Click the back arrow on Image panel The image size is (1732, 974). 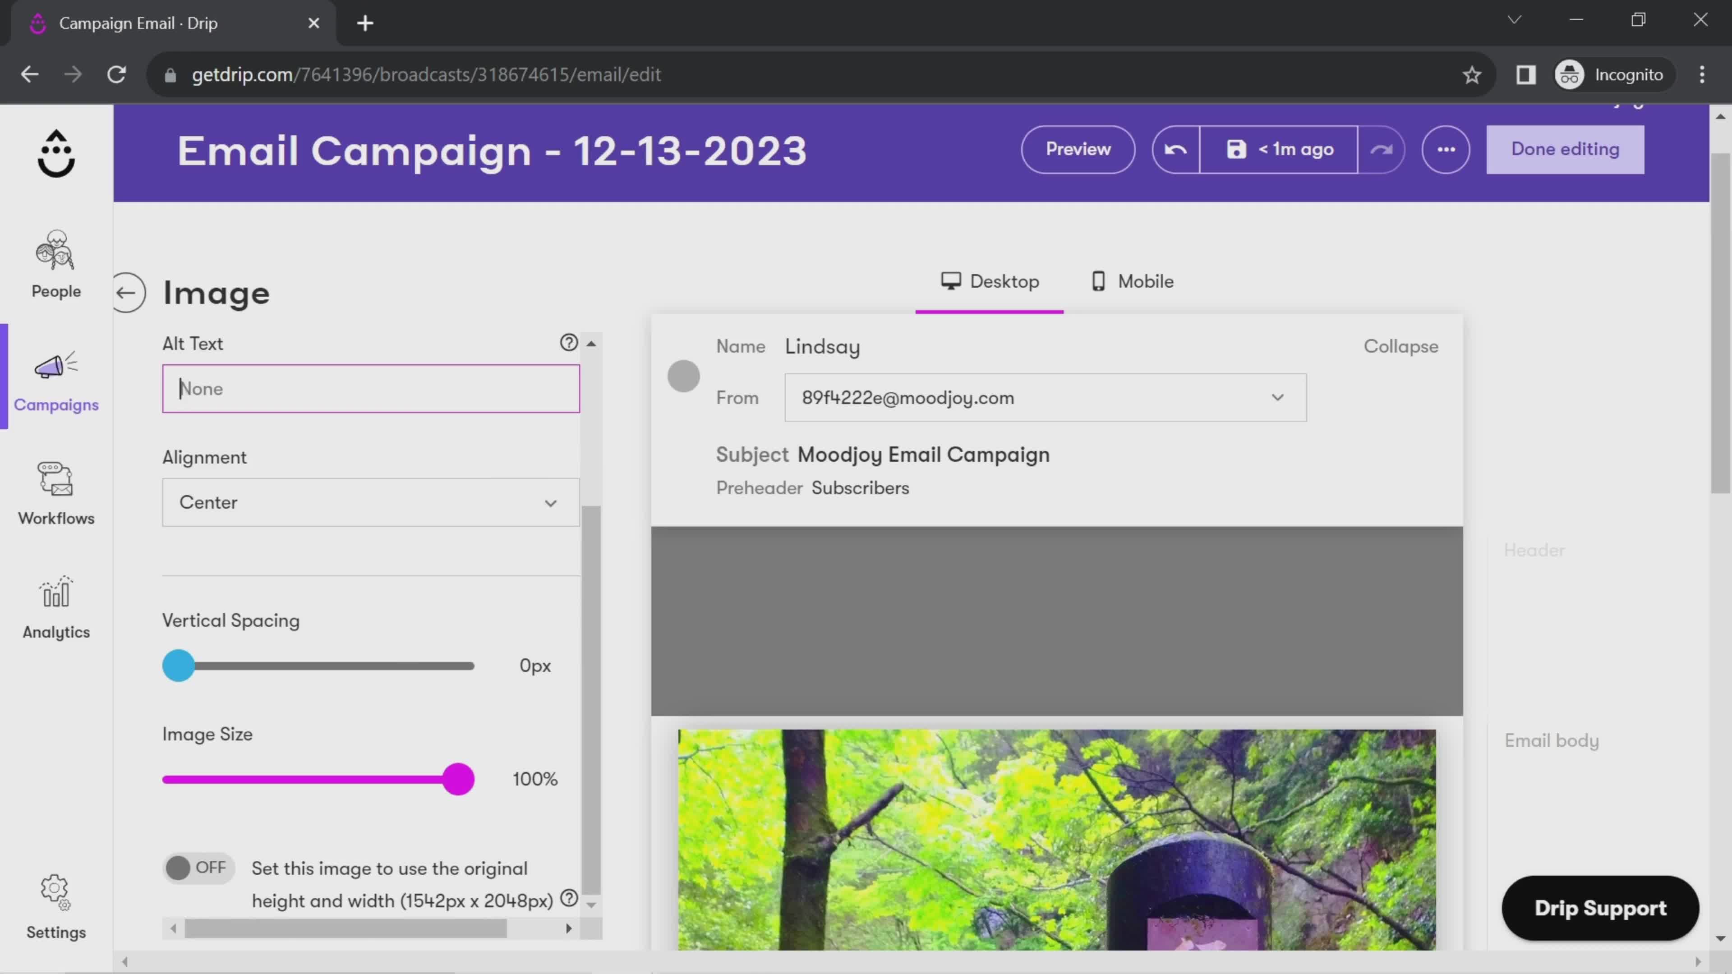[x=127, y=293]
